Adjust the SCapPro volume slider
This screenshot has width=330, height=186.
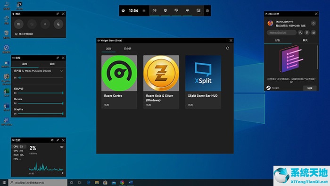point(41,114)
